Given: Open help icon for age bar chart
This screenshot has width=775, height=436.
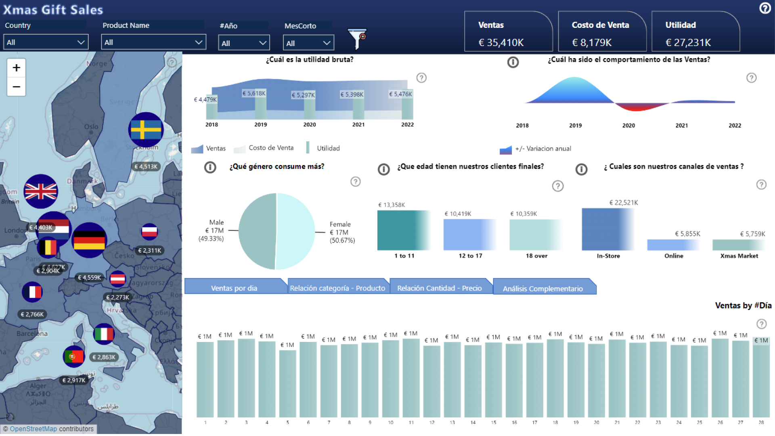Looking at the screenshot, I should coord(558,186).
